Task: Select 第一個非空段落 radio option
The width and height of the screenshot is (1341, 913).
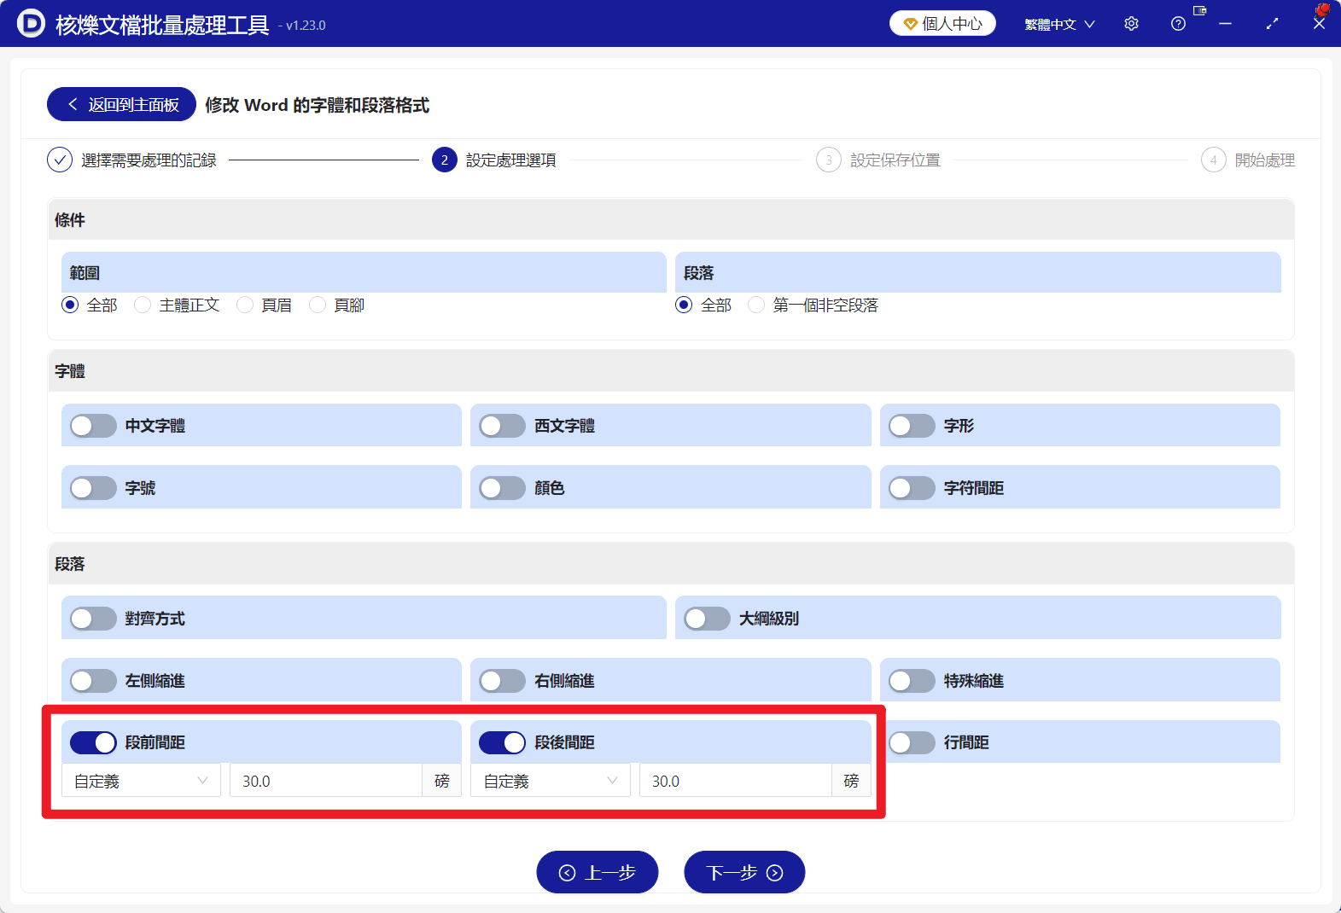Action: pyautogui.click(x=756, y=305)
